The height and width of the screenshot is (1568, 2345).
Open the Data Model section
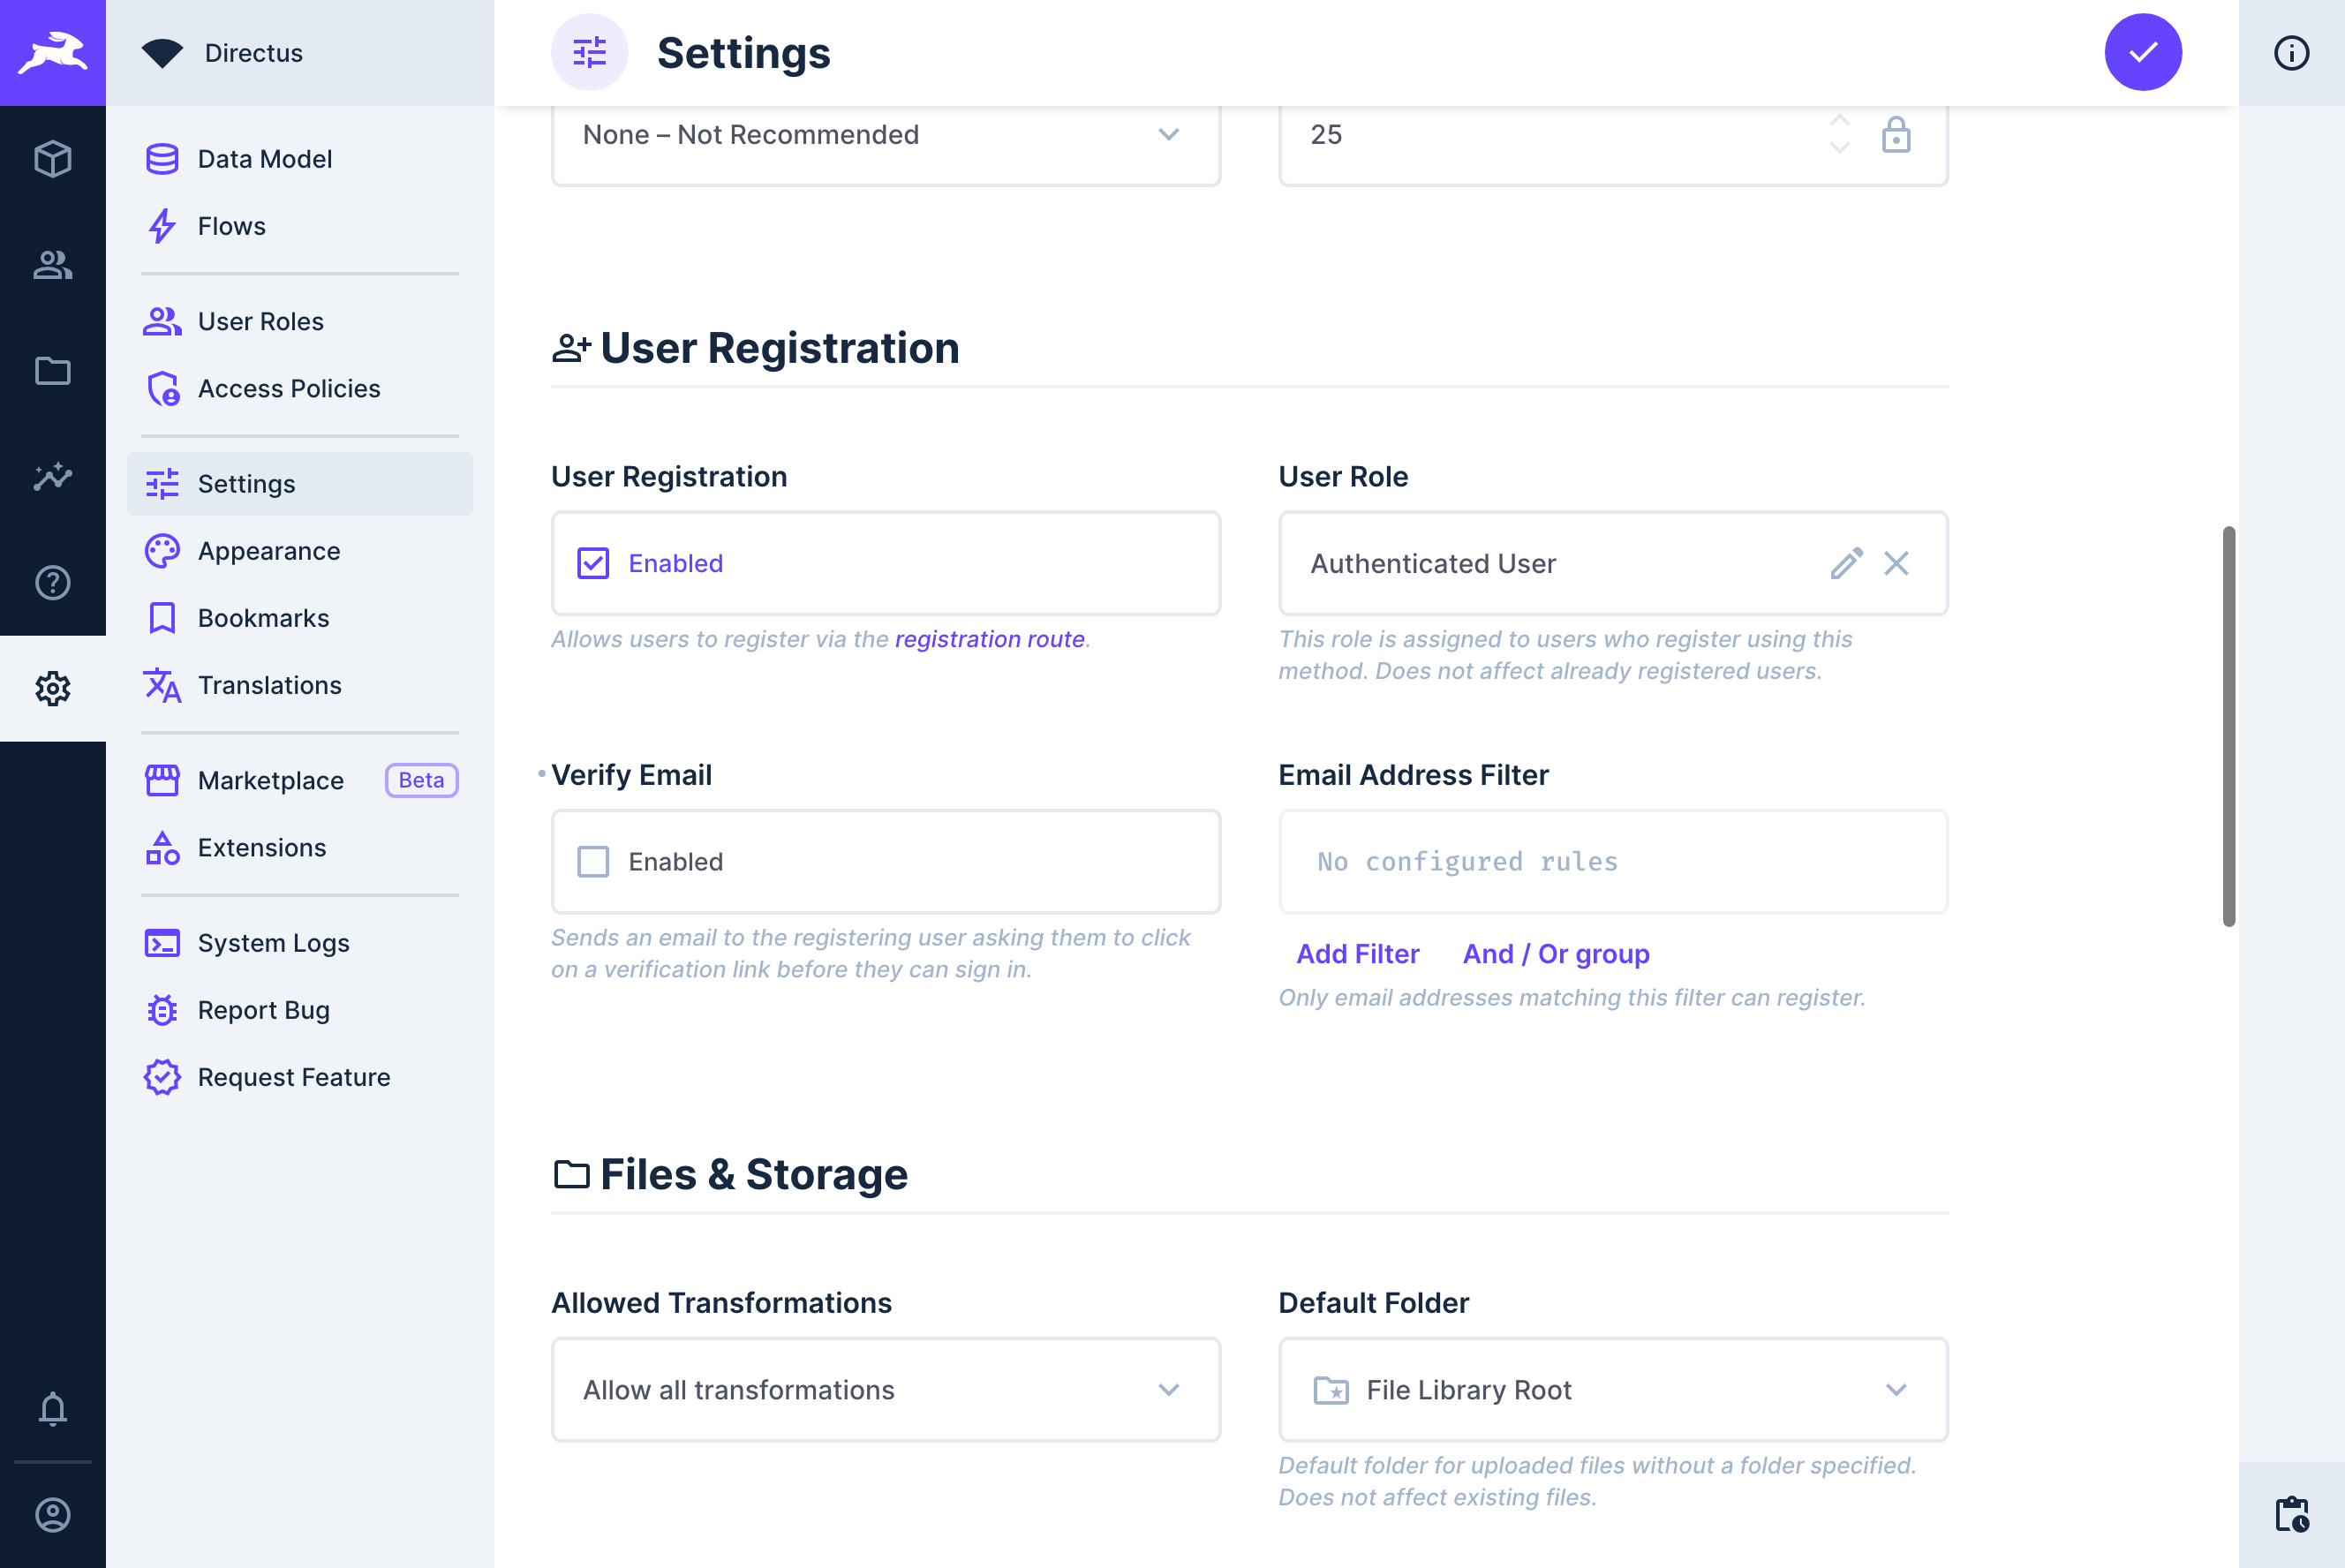264,158
